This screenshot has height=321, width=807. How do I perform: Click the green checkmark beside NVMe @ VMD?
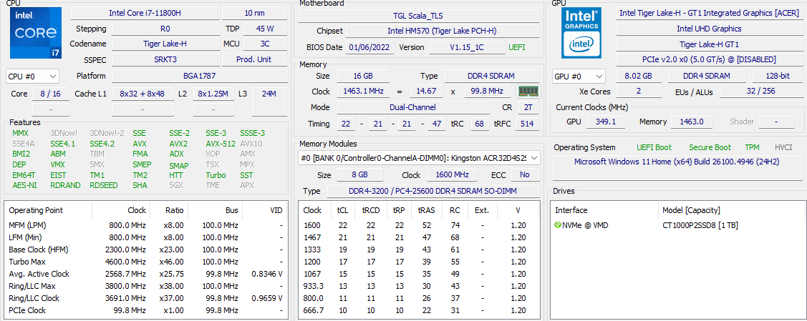(x=558, y=225)
